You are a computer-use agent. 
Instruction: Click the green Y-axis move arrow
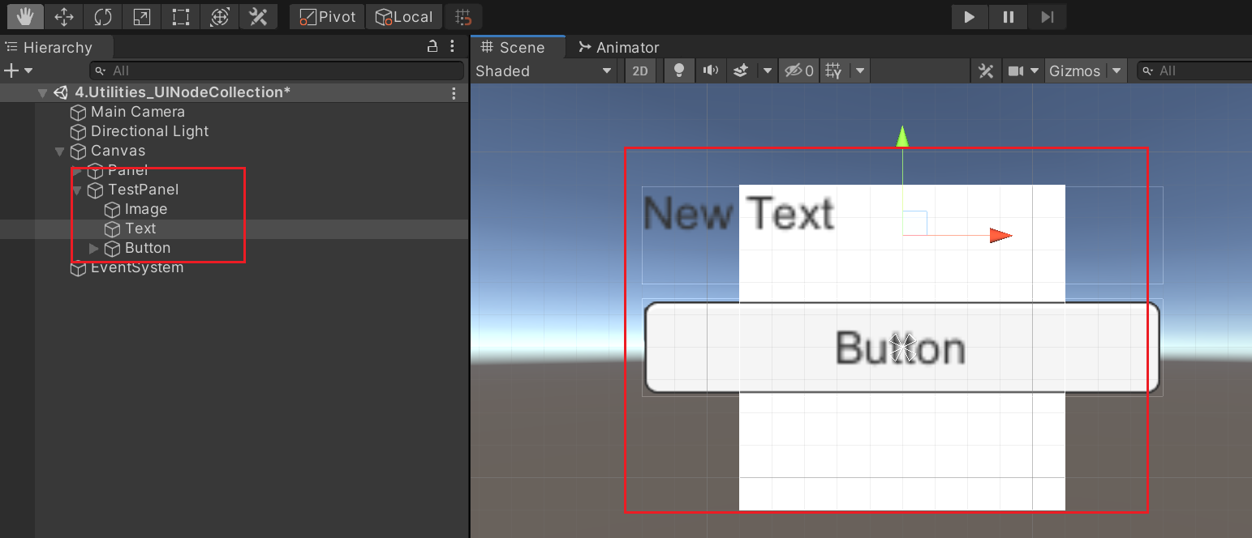click(902, 137)
